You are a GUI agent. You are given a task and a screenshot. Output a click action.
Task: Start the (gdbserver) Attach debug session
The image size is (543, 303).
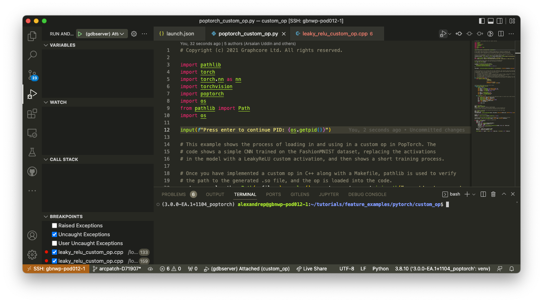point(80,34)
